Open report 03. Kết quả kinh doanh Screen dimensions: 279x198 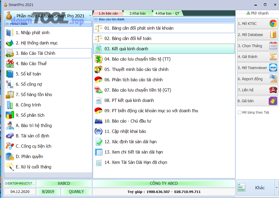[x=164, y=49]
